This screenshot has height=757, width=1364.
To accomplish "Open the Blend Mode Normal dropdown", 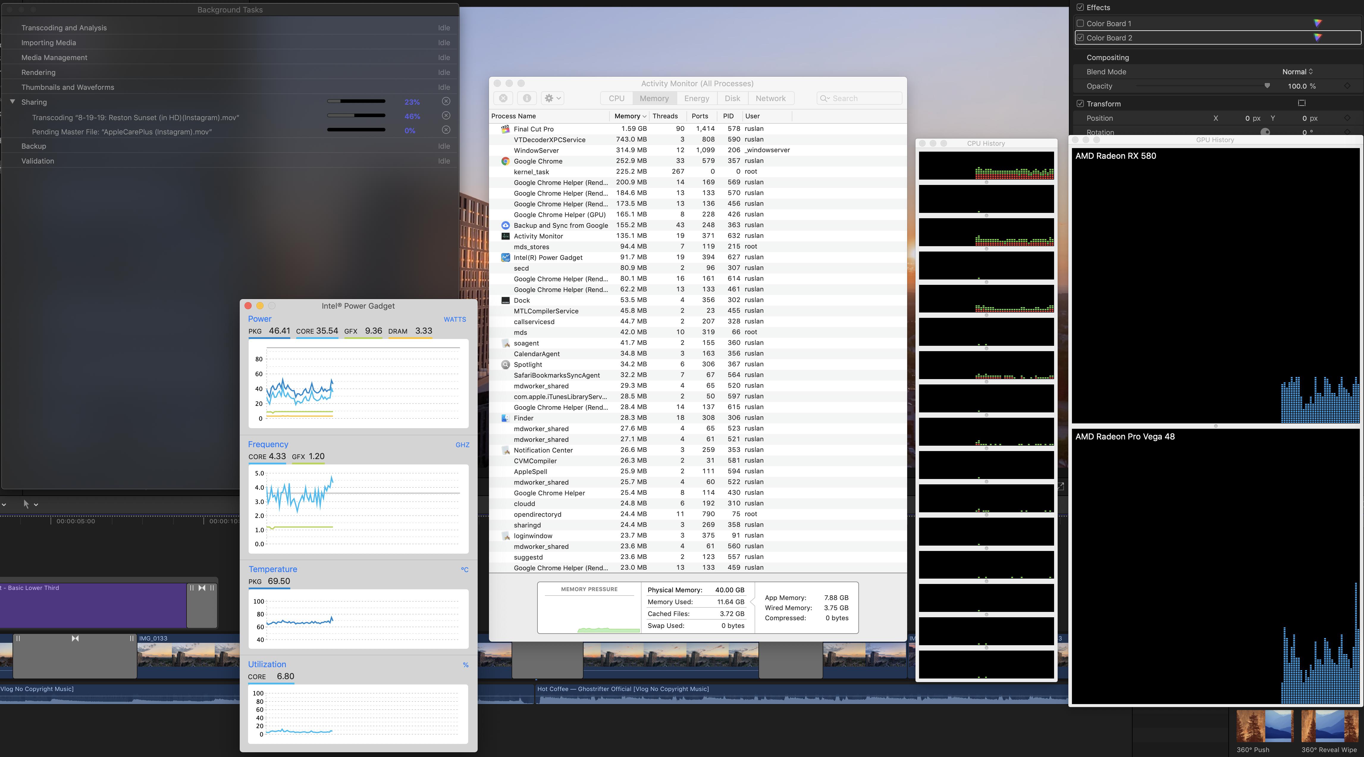I will [x=1297, y=71].
